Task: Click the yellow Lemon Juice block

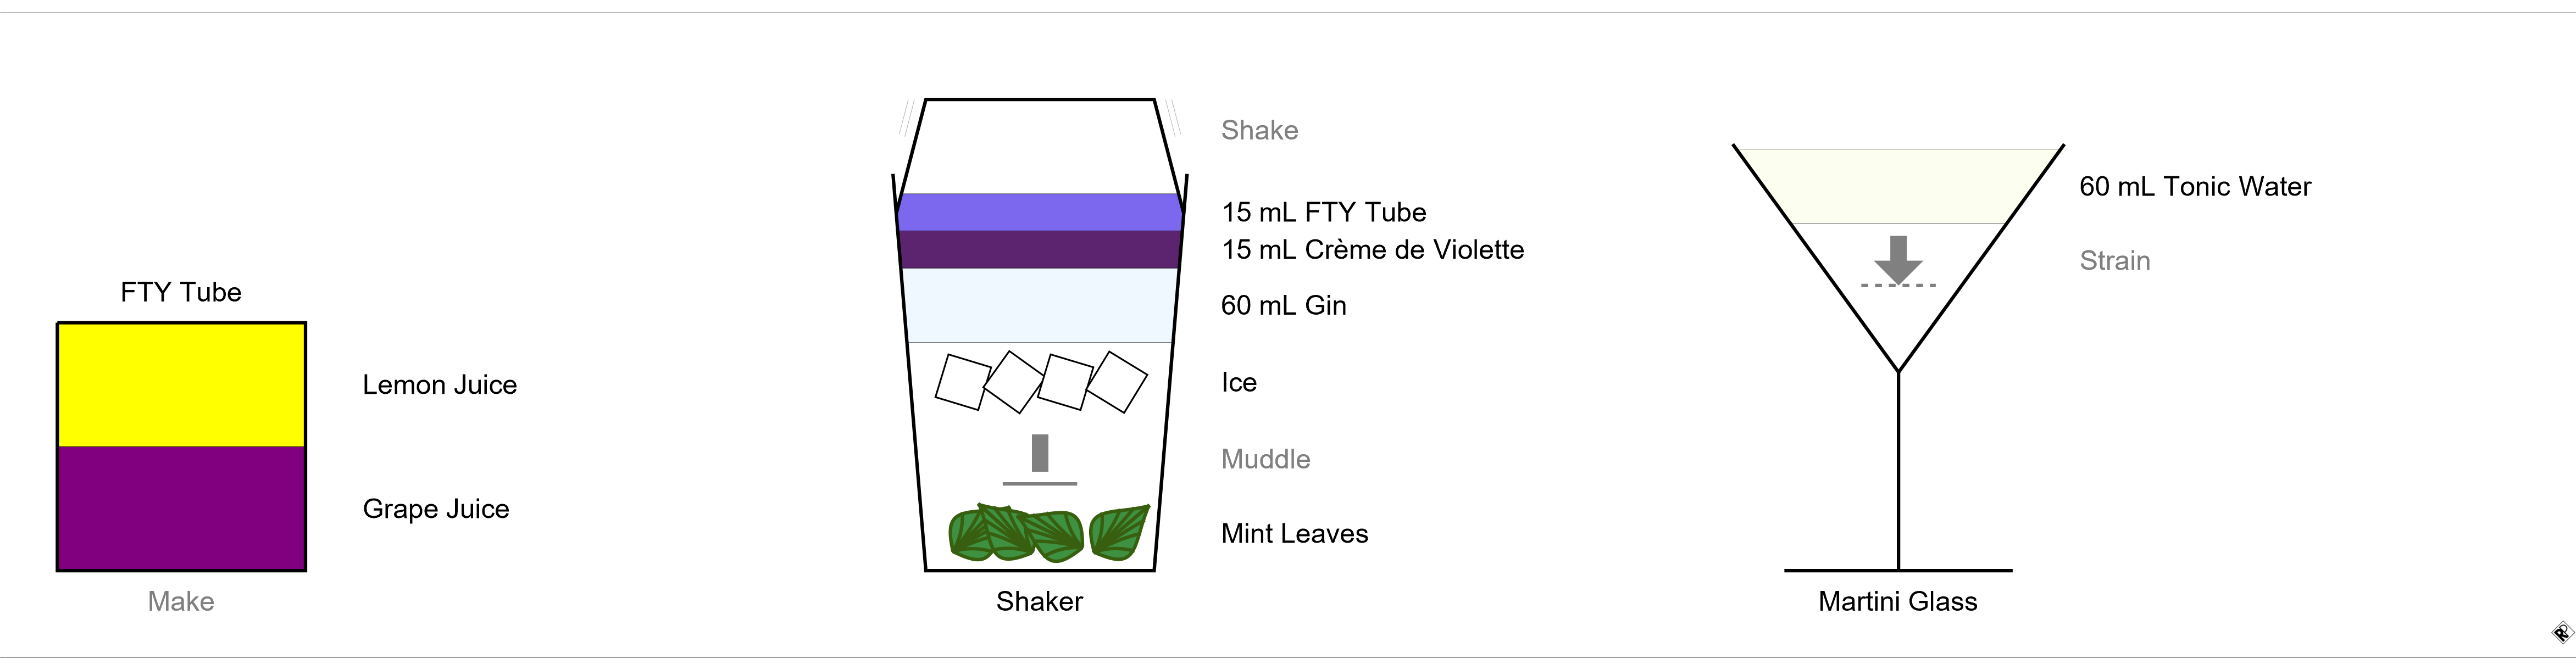Action: [x=181, y=385]
